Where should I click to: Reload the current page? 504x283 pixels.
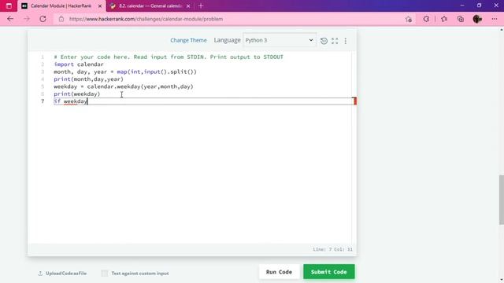click(43, 19)
